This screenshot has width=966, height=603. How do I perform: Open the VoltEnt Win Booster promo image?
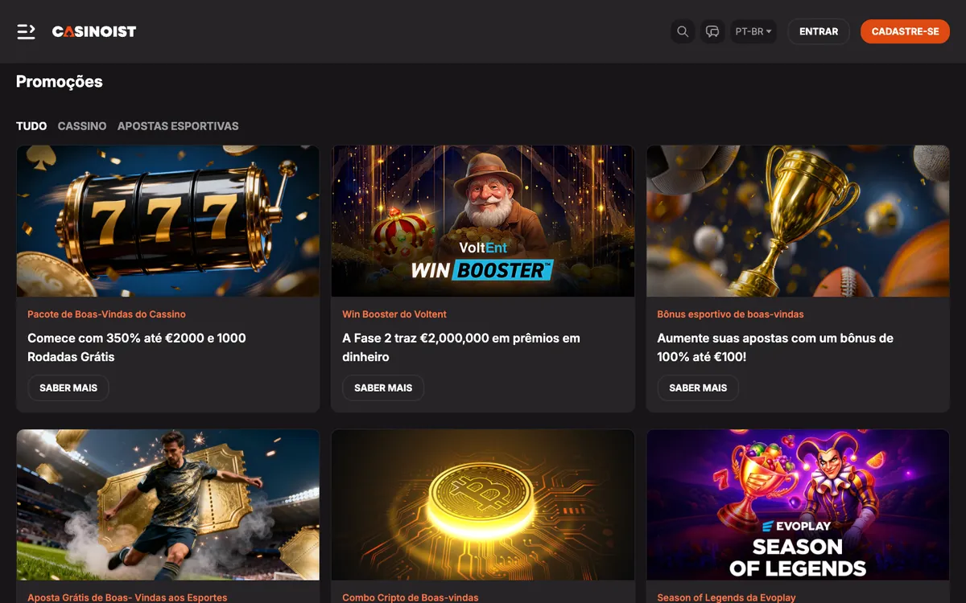pos(483,221)
